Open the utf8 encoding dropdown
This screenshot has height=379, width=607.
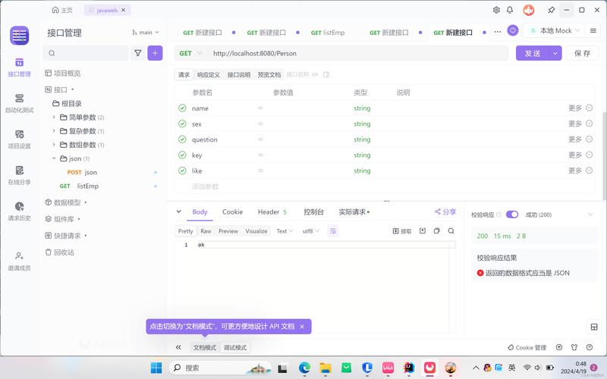[x=311, y=231]
